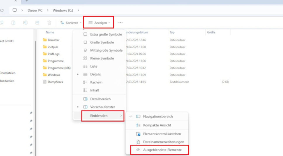Collapse the Anzeigen dropdown menu
This screenshot has width=283, height=156.
point(99,23)
